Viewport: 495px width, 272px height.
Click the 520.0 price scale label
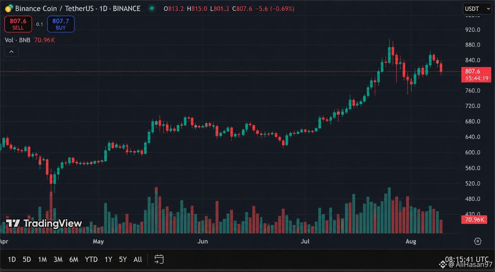coord(473,184)
